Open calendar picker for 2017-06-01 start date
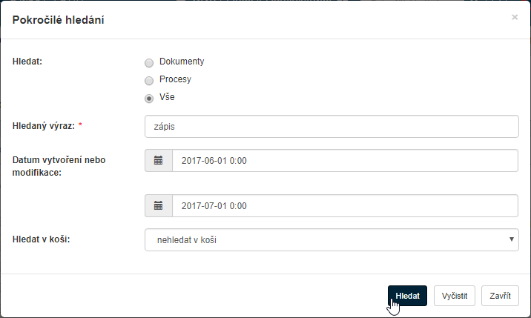The height and width of the screenshot is (318, 531). [x=158, y=160]
